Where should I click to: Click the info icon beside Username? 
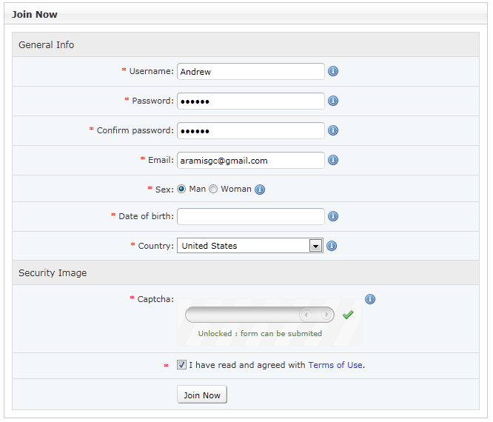[x=333, y=71]
